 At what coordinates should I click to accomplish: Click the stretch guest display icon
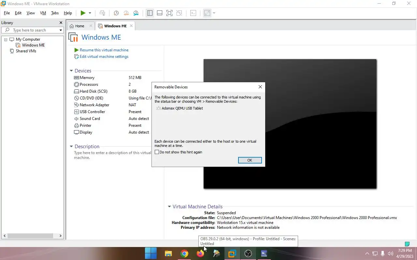tap(207, 13)
